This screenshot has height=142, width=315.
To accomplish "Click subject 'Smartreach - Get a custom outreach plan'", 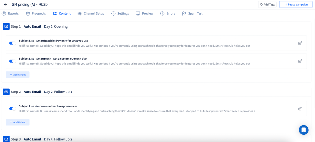I will coord(53,59).
